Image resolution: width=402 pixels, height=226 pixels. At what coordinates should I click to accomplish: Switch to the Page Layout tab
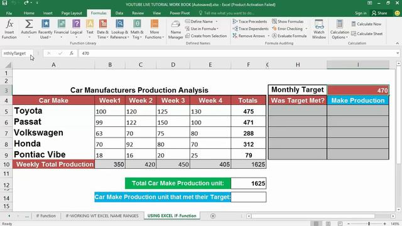[72, 13]
